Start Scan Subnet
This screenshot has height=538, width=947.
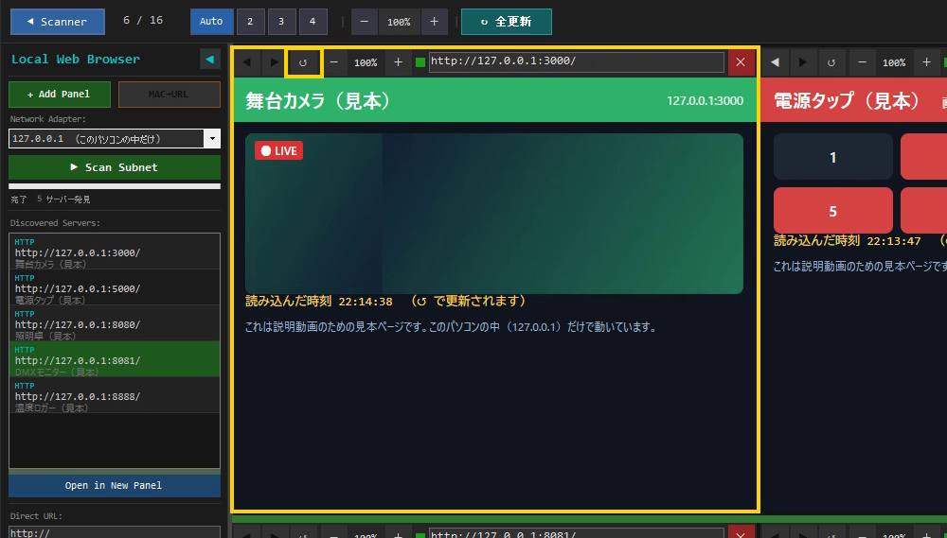[x=115, y=167]
